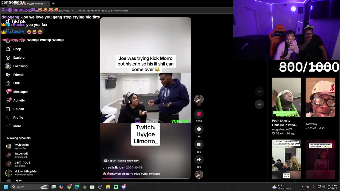Open File Explorer from taskbar

coord(108,187)
